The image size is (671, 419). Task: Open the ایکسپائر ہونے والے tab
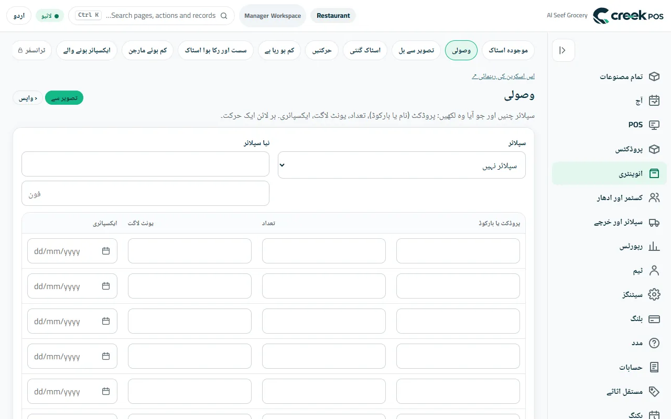coord(87,50)
